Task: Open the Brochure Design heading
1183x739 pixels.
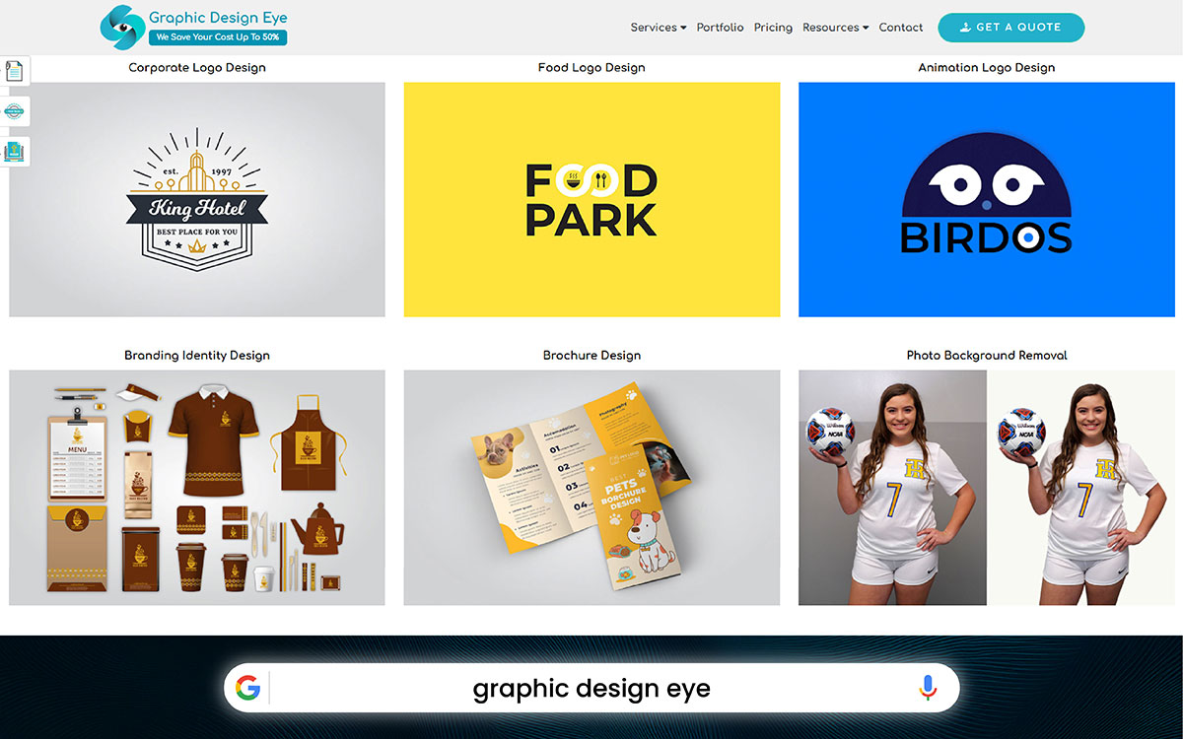Action: point(591,356)
